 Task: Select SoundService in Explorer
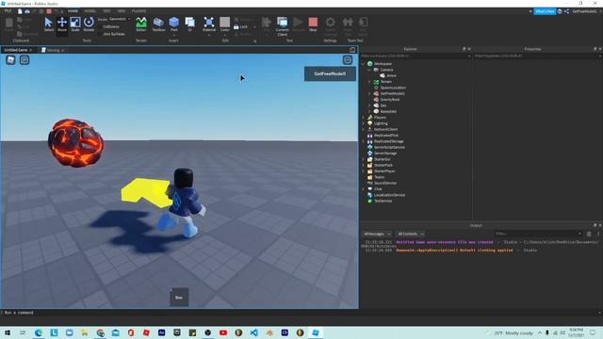385,183
